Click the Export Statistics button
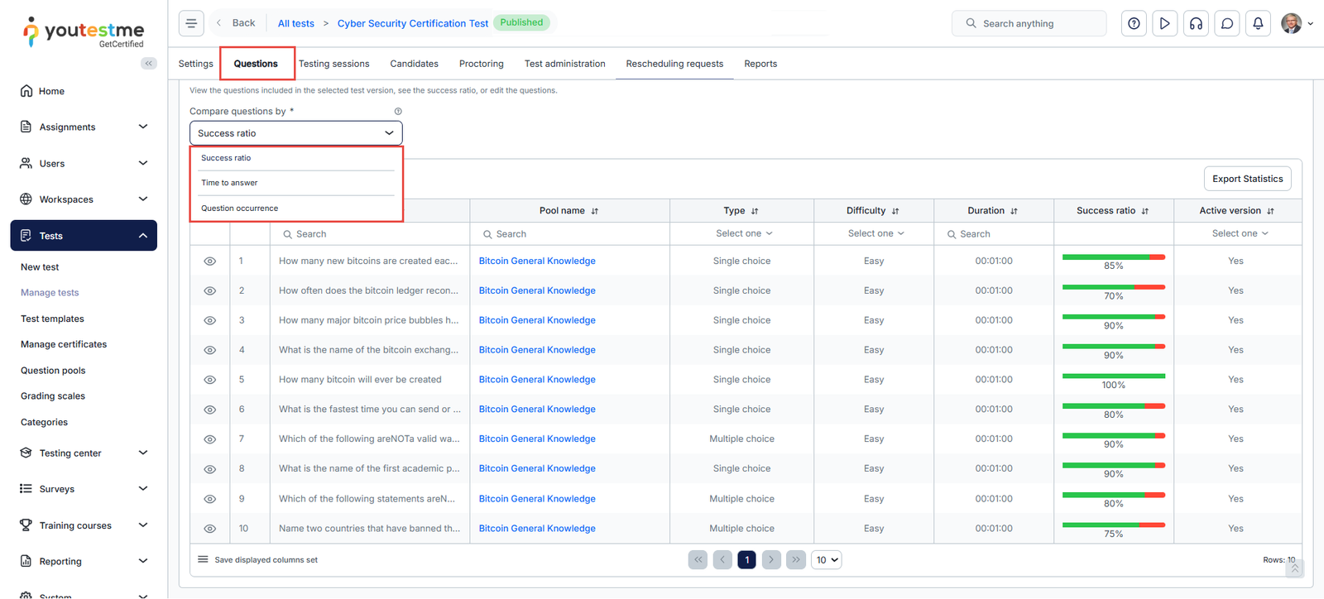This screenshot has width=1324, height=599. [1247, 179]
